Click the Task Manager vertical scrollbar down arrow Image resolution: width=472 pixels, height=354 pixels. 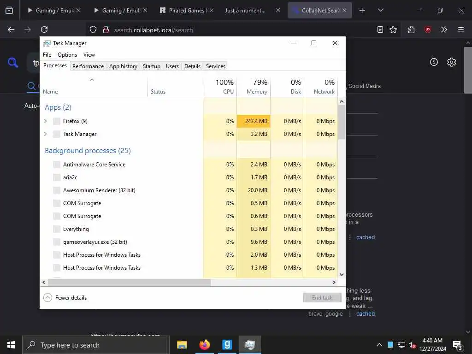[342, 275]
